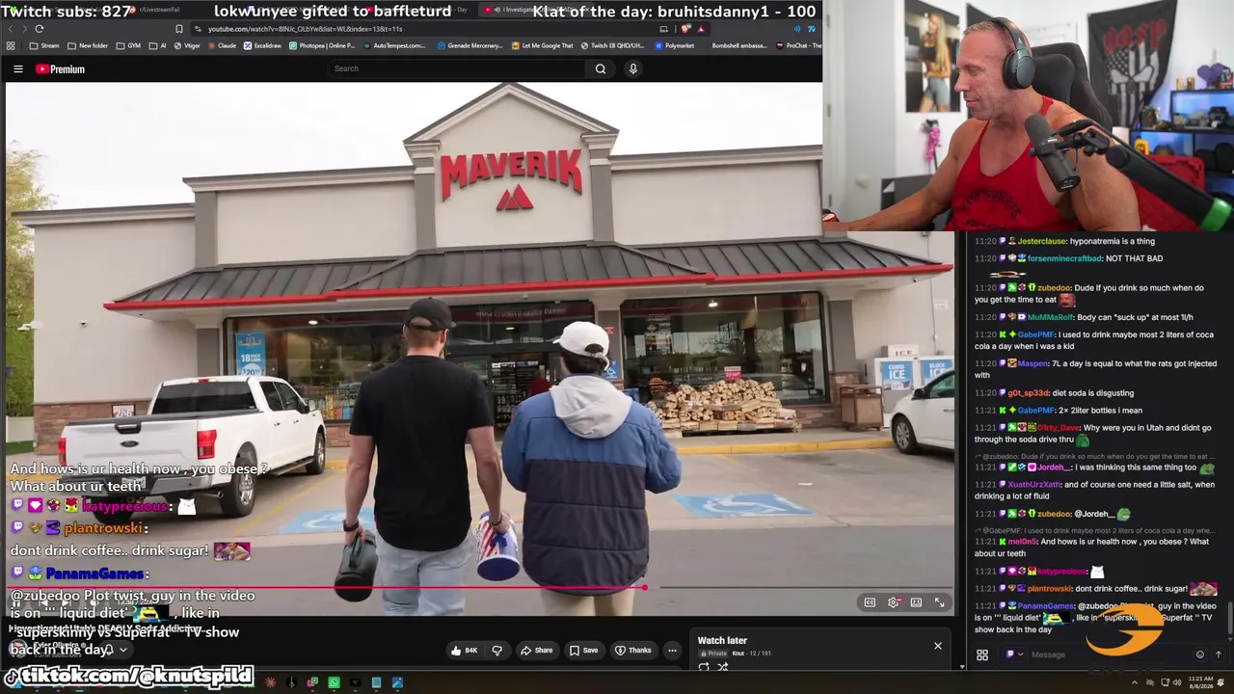Toggle video subtitles with the CC button

pos(870,602)
